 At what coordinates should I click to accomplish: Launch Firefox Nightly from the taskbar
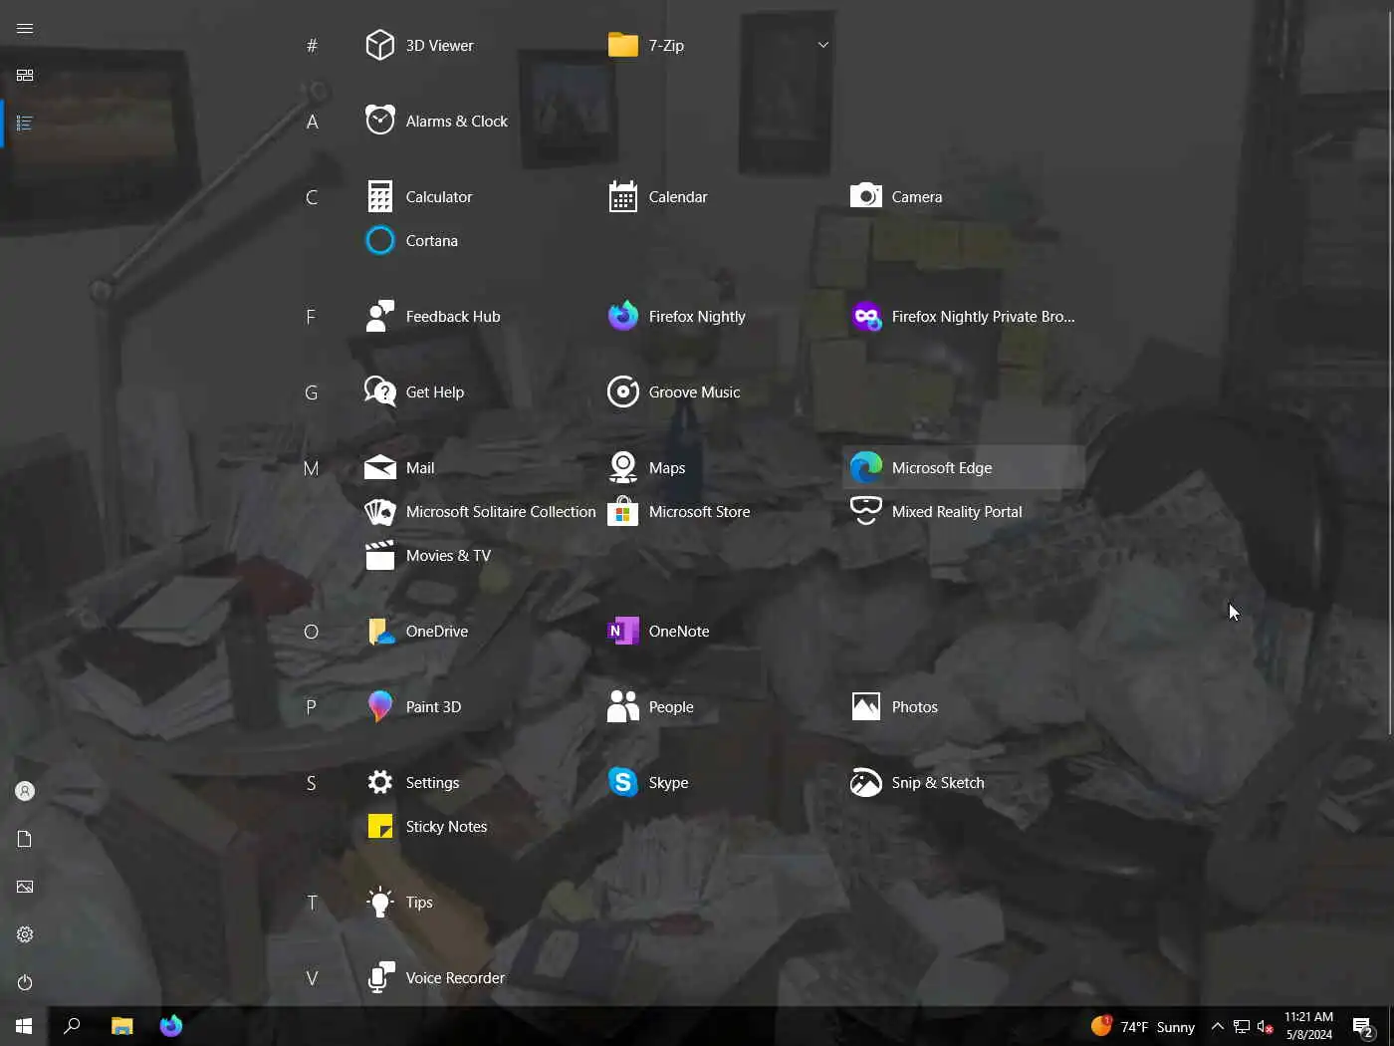pyautogui.click(x=170, y=1026)
